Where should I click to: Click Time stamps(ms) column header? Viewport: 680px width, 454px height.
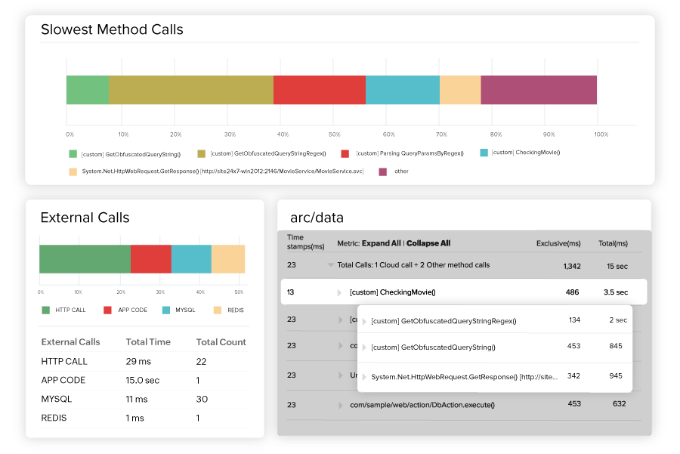tap(305, 242)
